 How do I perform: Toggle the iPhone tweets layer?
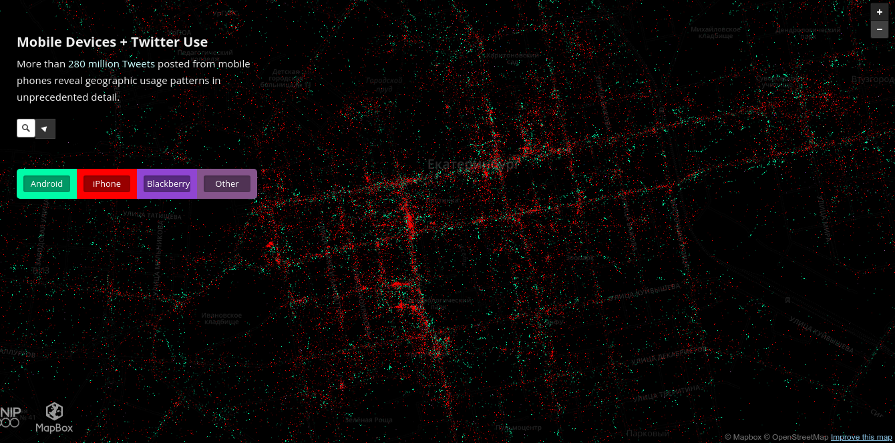107,183
